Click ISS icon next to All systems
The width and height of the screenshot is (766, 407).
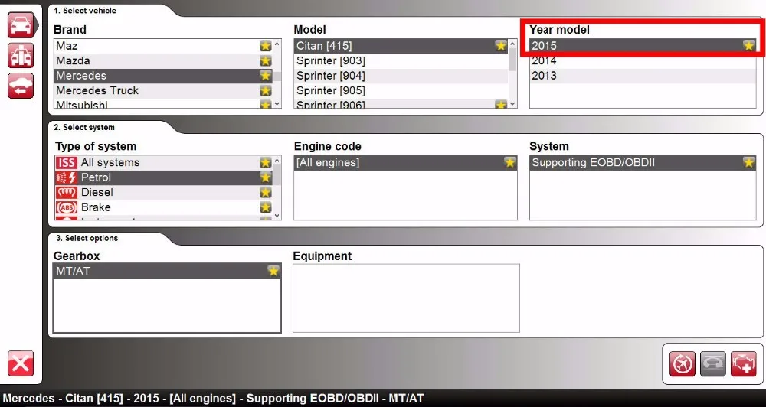click(x=66, y=162)
